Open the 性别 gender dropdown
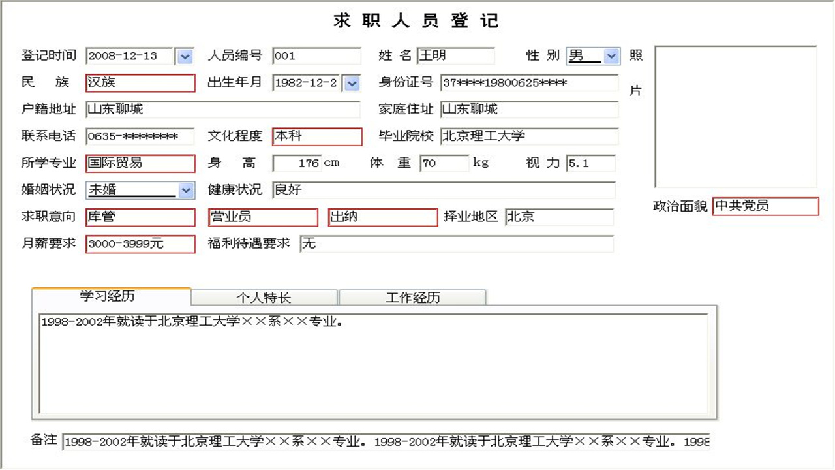 point(611,56)
